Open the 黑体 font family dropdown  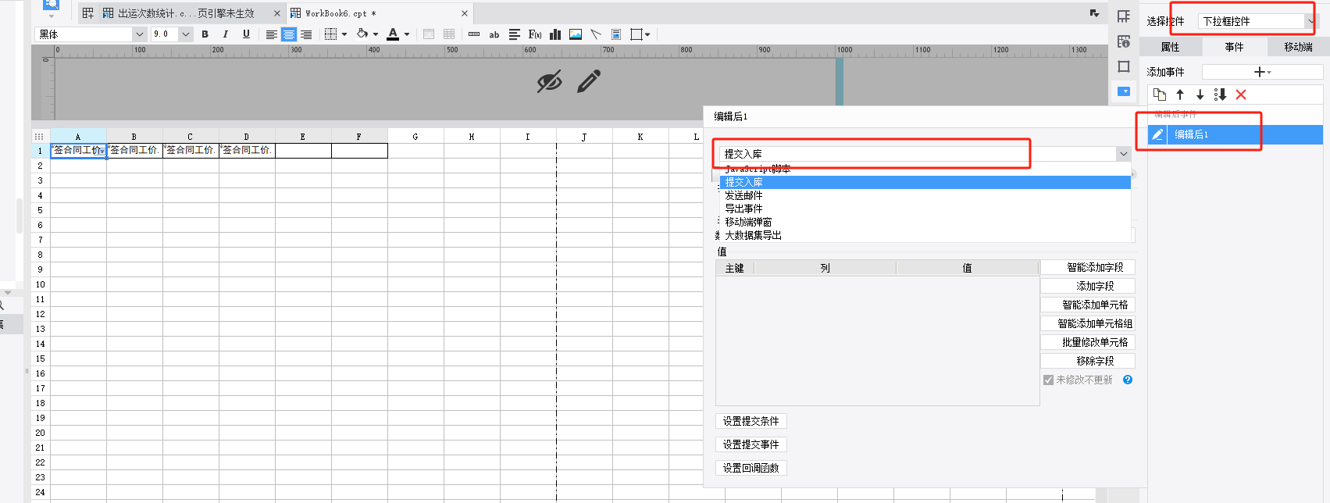[x=139, y=34]
